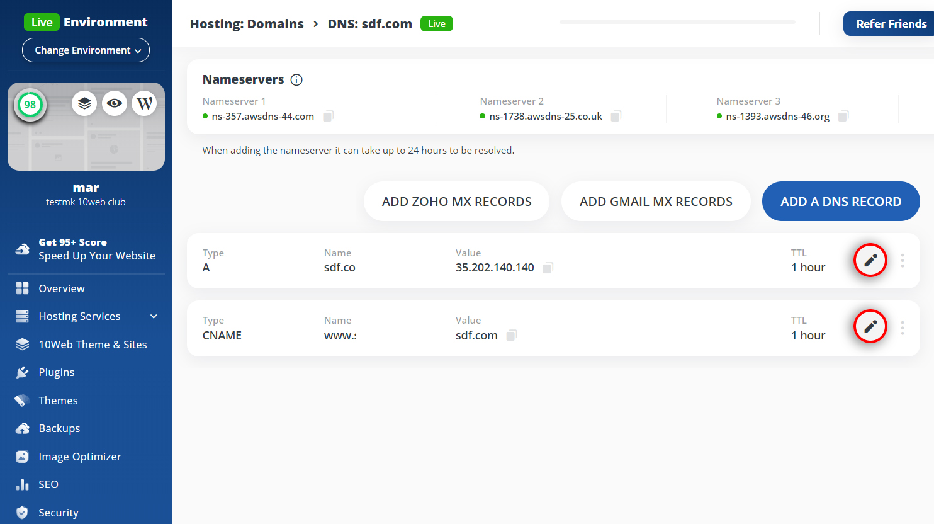Click the Security shield icon
The image size is (934, 524).
coord(23,513)
